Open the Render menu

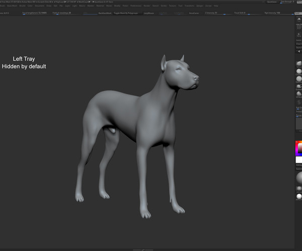click(x=147, y=6)
